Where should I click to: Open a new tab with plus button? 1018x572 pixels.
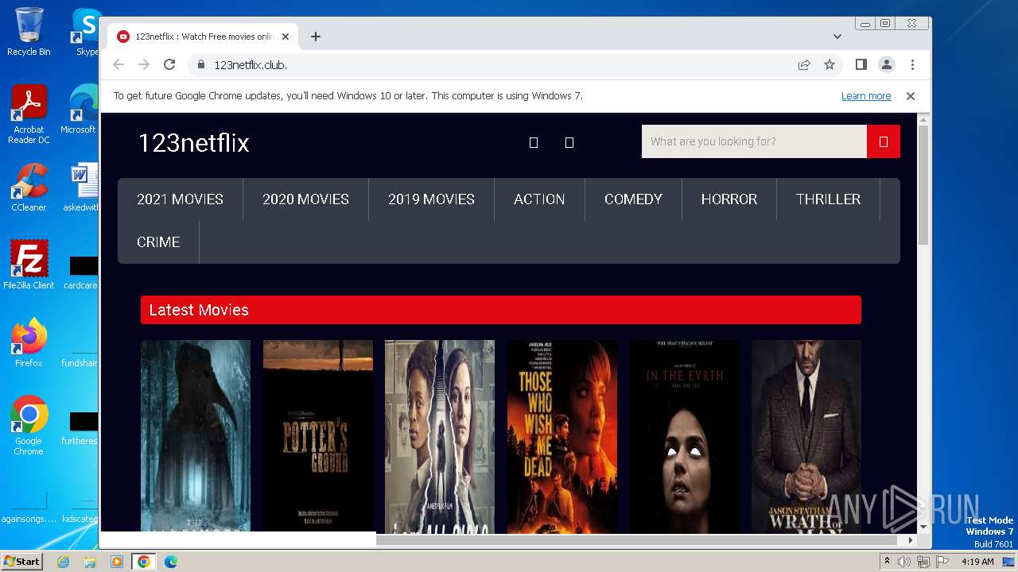pos(316,37)
